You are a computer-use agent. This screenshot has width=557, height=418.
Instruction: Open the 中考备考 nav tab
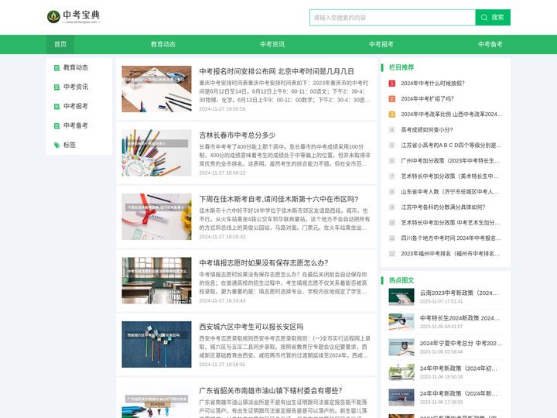pyautogui.click(x=490, y=44)
